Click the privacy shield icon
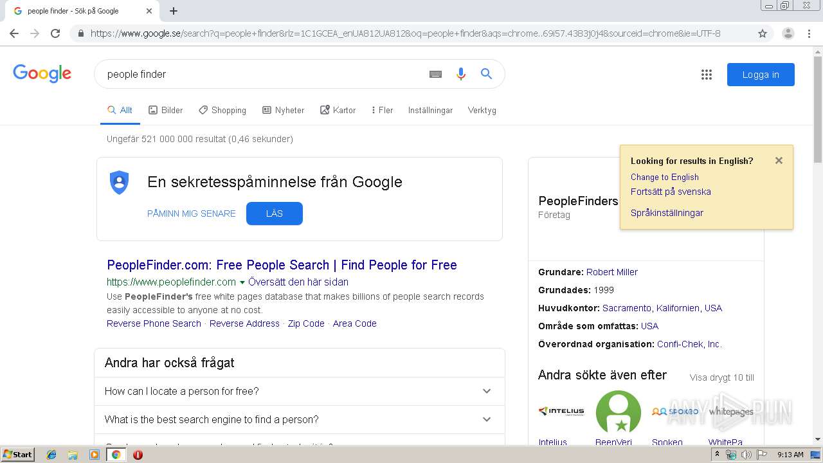 [119, 183]
